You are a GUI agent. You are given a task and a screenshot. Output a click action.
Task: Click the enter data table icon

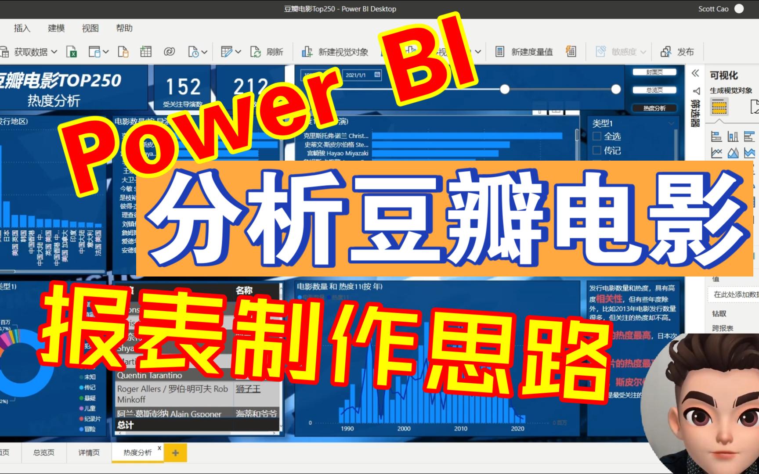tap(146, 52)
